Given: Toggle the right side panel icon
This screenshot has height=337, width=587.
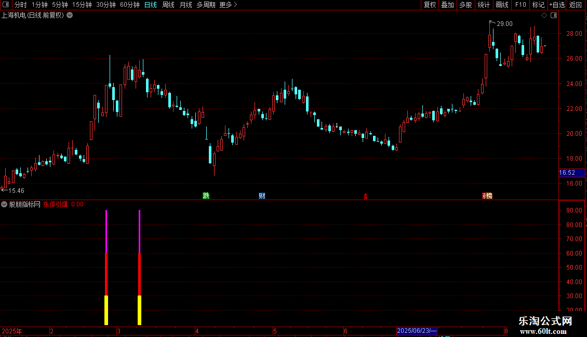Looking at the screenshot, I should 554,16.
